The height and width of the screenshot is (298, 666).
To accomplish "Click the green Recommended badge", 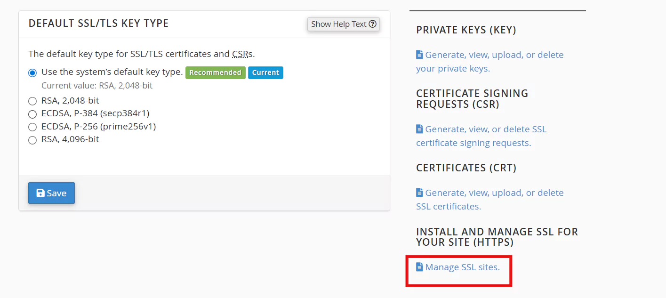I will 215,72.
